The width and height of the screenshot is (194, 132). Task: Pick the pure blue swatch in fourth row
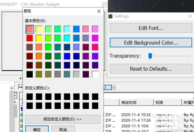click(67, 56)
